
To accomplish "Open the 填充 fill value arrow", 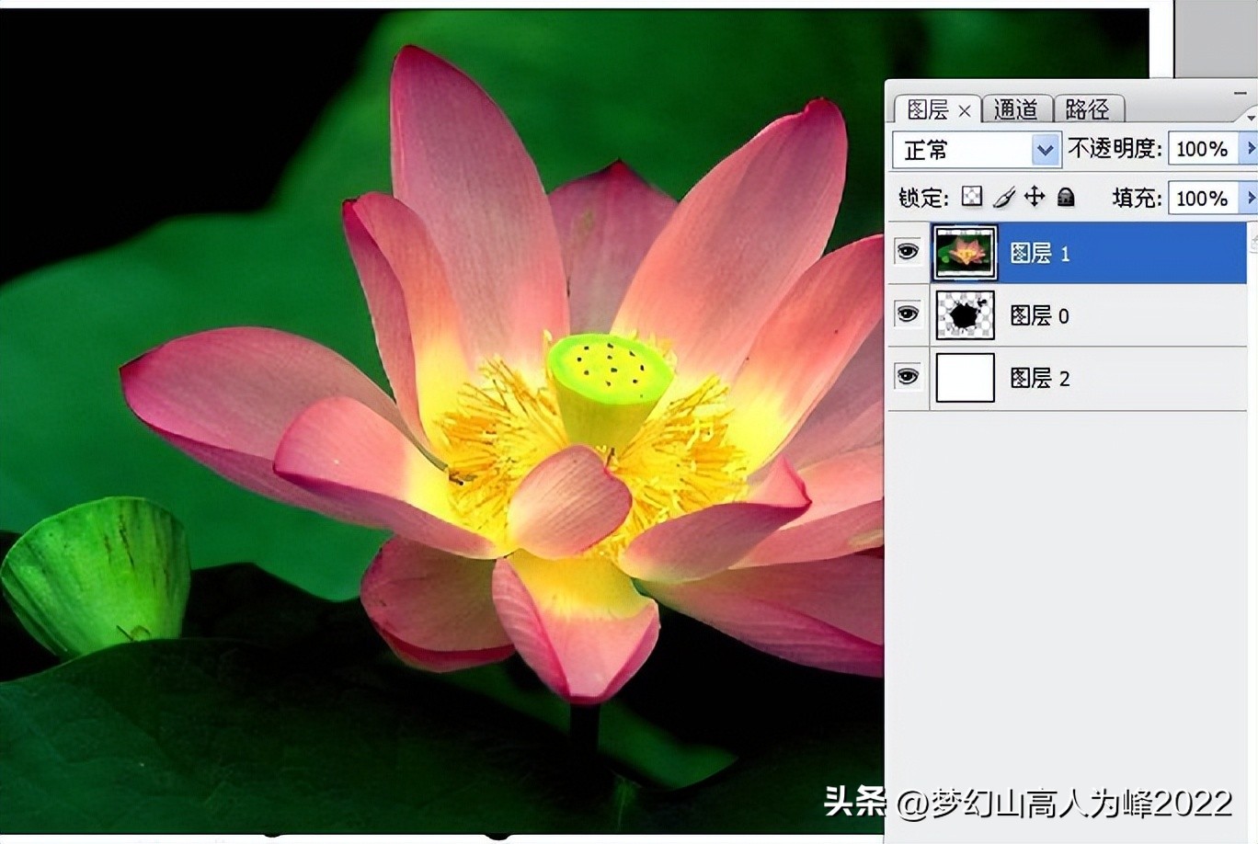I will point(1251,198).
